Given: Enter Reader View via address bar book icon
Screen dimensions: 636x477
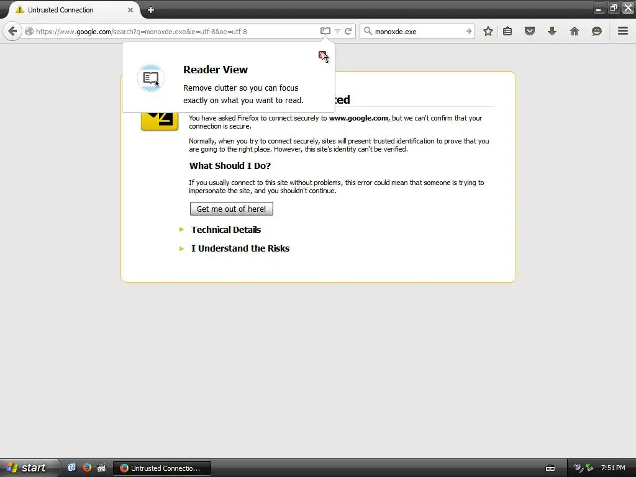Looking at the screenshot, I should coord(325,31).
